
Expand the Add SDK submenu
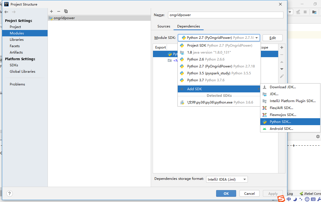pyautogui.click(x=219, y=89)
